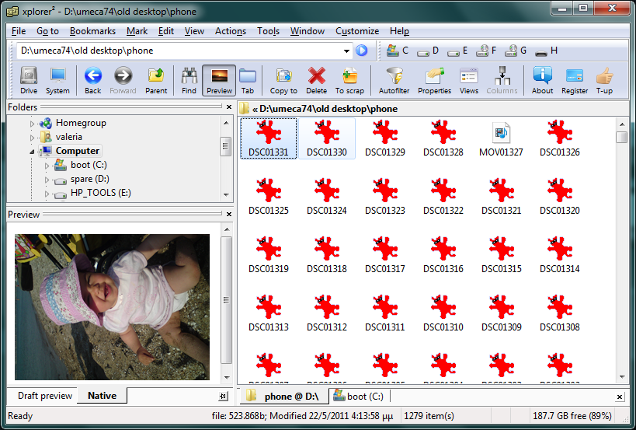Switch to Native preview tab
Viewport: 636px width, 430px height.
(x=103, y=396)
